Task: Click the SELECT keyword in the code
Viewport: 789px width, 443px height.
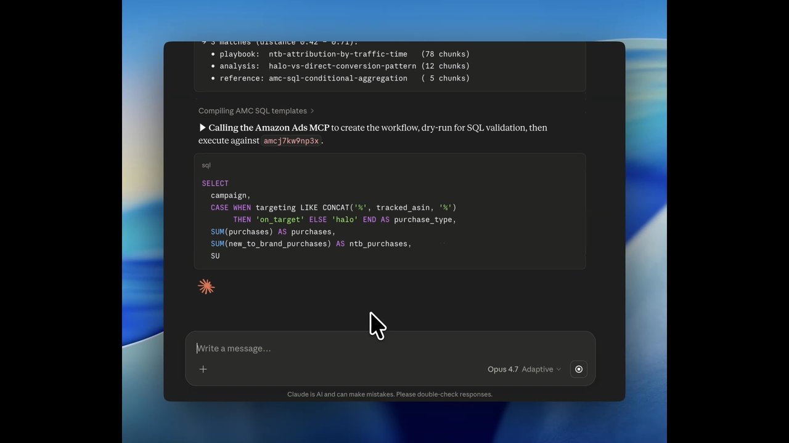Action: pos(215,183)
